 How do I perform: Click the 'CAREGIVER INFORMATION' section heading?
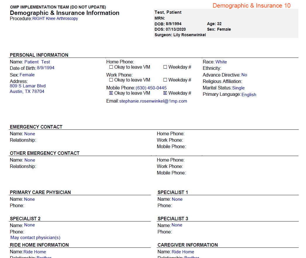click(188, 245)
